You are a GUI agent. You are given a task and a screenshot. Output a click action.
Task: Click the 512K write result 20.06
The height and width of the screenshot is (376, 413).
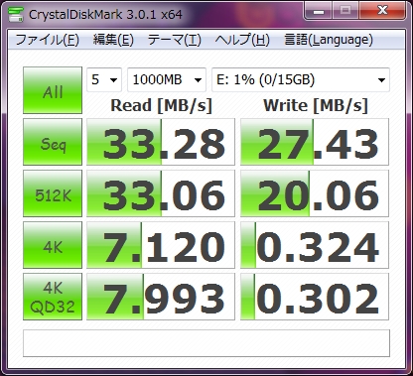(x=315, y=193)
